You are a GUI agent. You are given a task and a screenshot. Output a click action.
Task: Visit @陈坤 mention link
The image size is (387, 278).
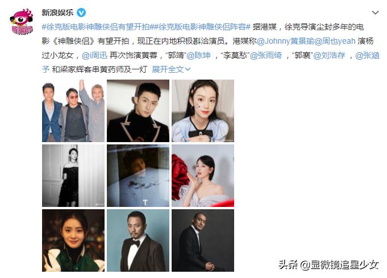tap(199, 55)
